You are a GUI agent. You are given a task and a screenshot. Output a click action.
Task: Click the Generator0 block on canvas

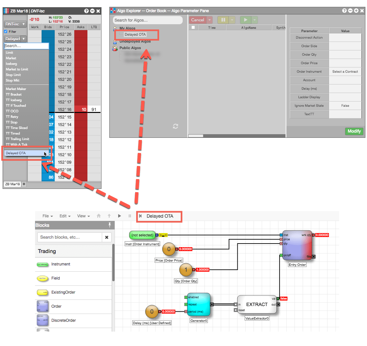coord(199,304)
